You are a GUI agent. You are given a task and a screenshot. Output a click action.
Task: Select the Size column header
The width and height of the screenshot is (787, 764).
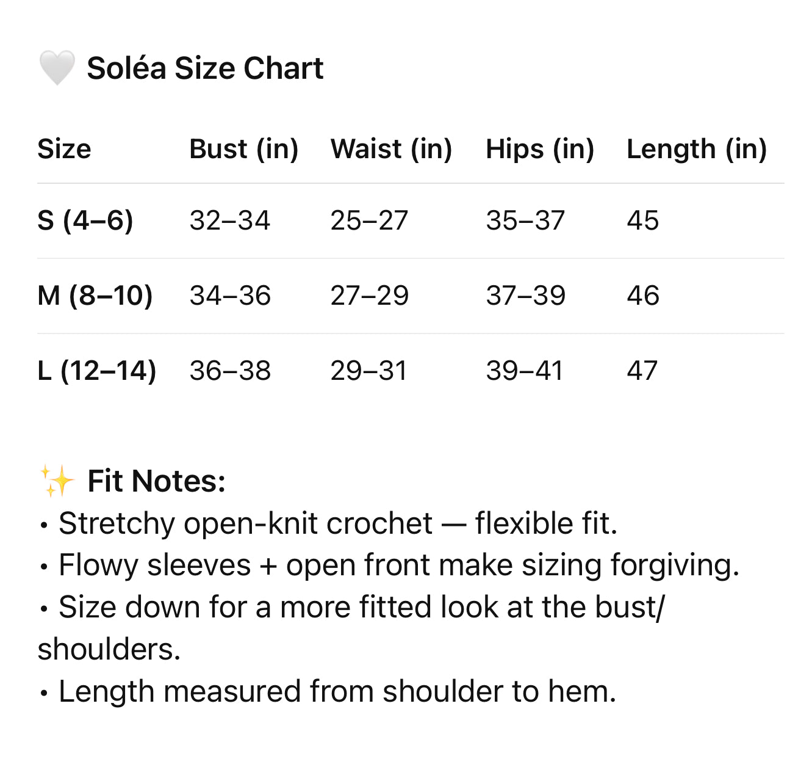coord(64,149)
